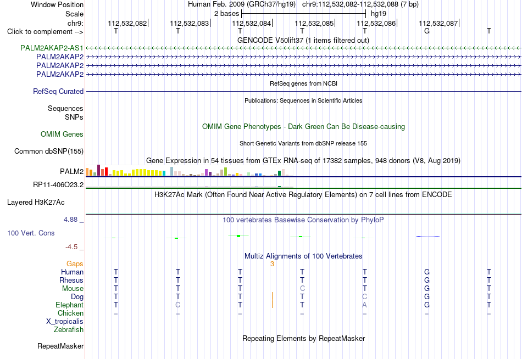Image resolution: width=522 pixels, height=359 pixels.
Task: Click the C base in the Elephant row
Action: [178, 305]
